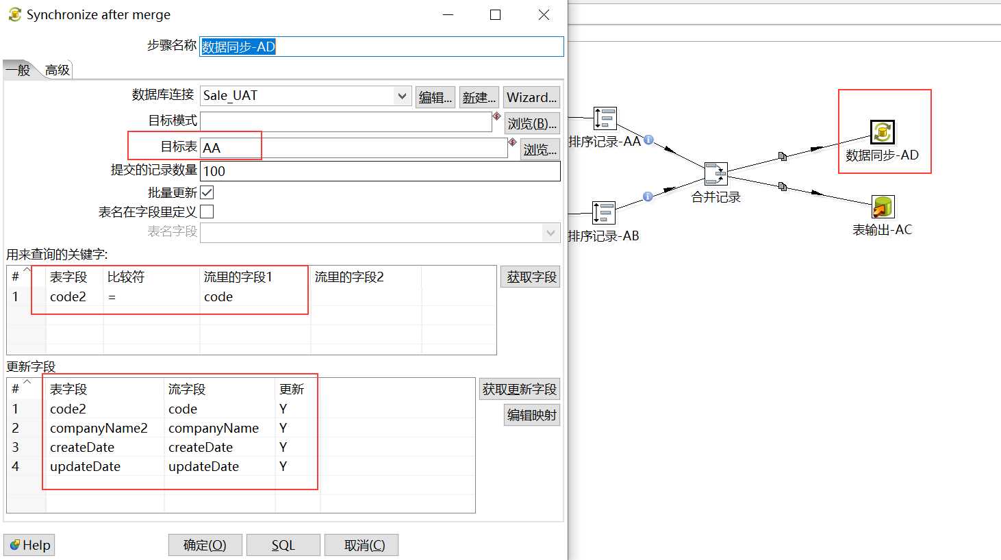Enable the 表名在字段里定义 checkbox
The image size is (1001, 560).
tap(207, 212)
